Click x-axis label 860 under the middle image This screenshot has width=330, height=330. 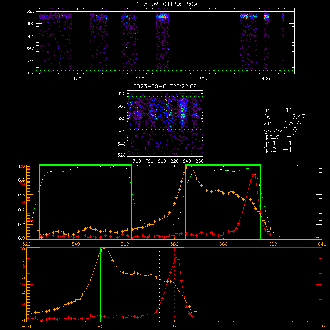pos(200,161)
